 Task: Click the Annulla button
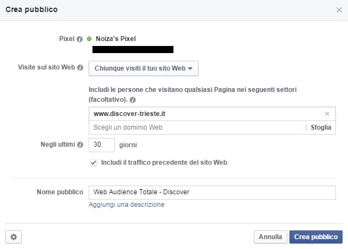270,237
